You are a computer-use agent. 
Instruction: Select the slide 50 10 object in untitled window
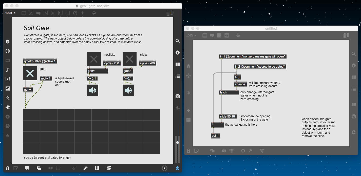coord(228,116)
